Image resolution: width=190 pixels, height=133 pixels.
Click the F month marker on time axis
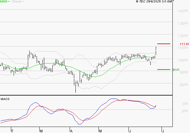12,131
